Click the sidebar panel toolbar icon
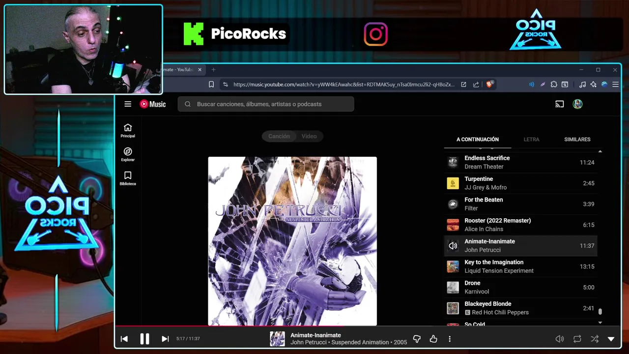Screen dimensions: 629x354 (x=565, y=85)
